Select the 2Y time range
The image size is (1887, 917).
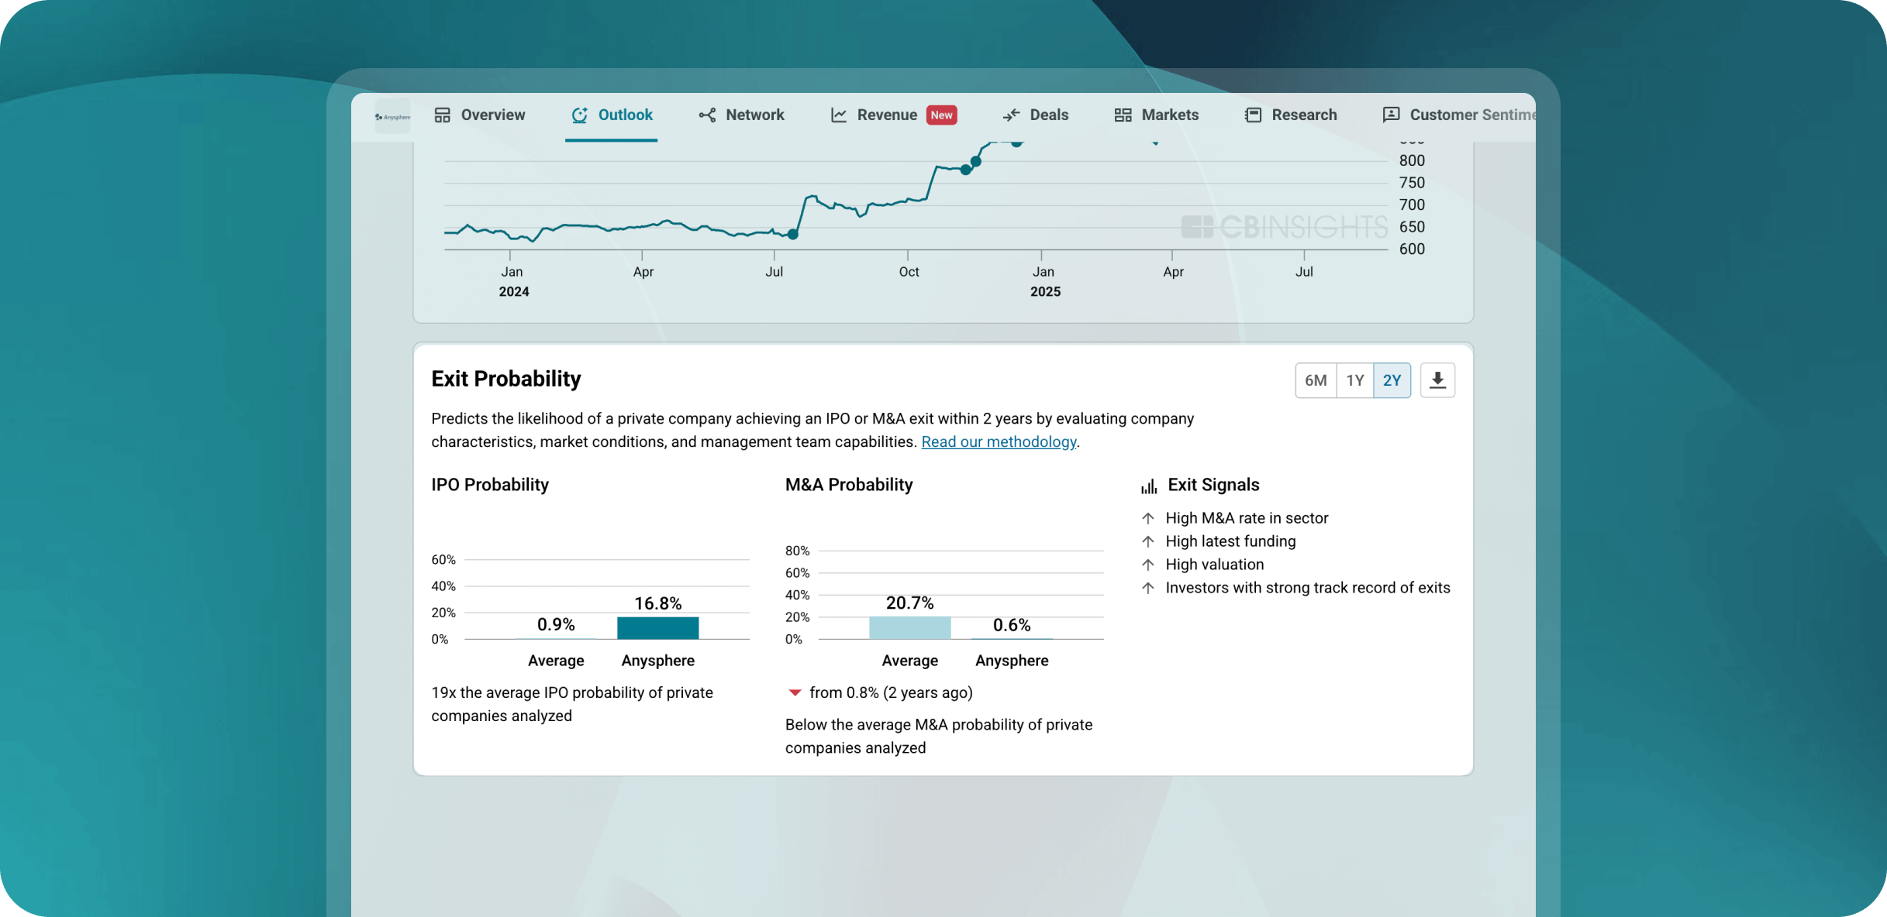(x=1392, y=380)
